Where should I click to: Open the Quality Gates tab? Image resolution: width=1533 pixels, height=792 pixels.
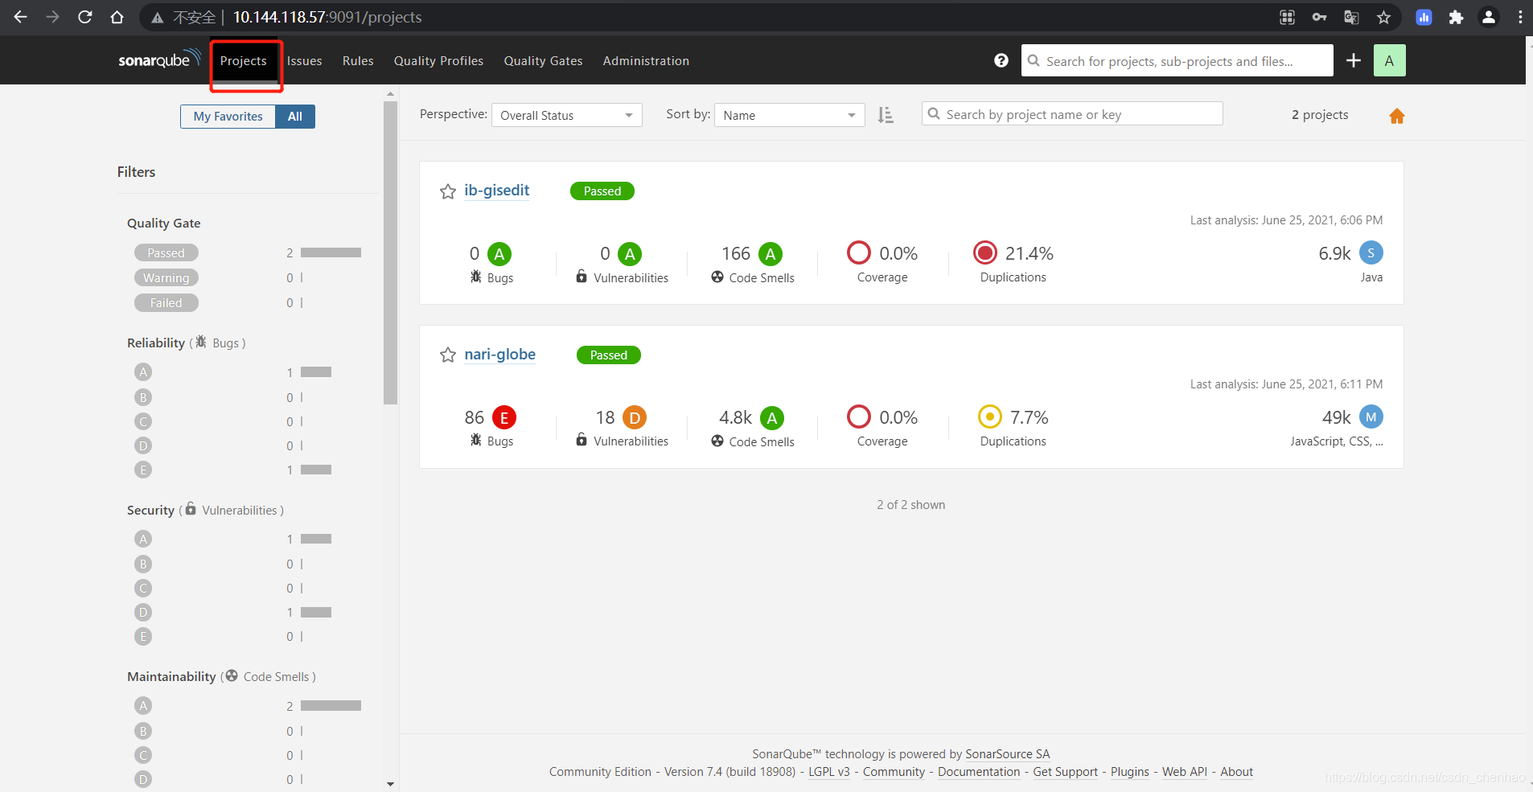click(x=543, y=60)
